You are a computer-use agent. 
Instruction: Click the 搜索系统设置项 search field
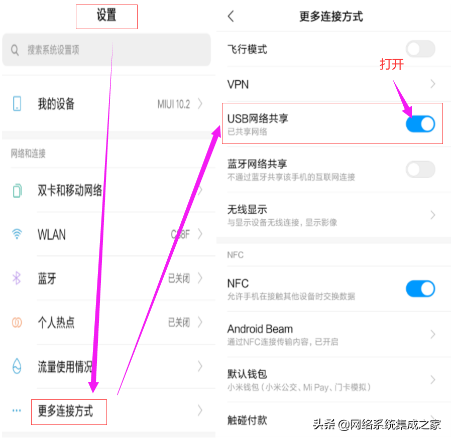click(x=106, y=50)
